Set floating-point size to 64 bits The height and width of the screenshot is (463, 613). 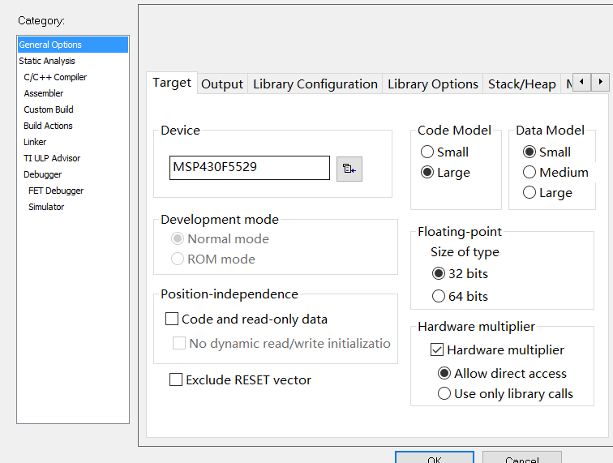(439, 296)
